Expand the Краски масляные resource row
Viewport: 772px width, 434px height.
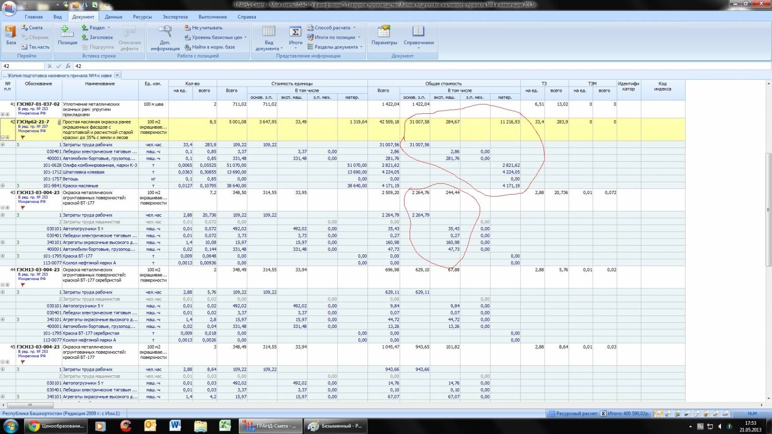3,186
